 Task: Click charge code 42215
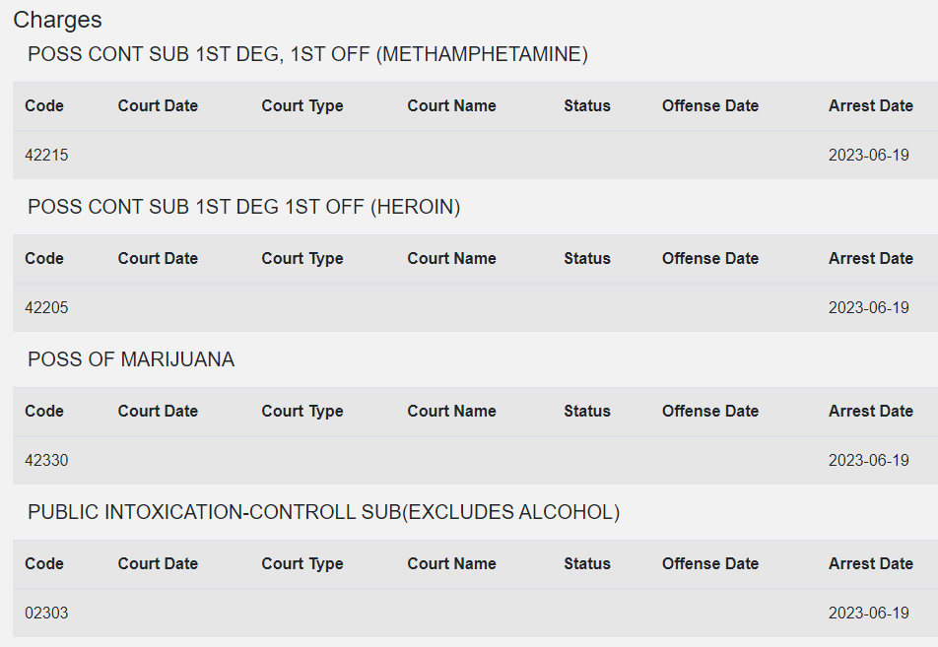(x=46, y=156)
